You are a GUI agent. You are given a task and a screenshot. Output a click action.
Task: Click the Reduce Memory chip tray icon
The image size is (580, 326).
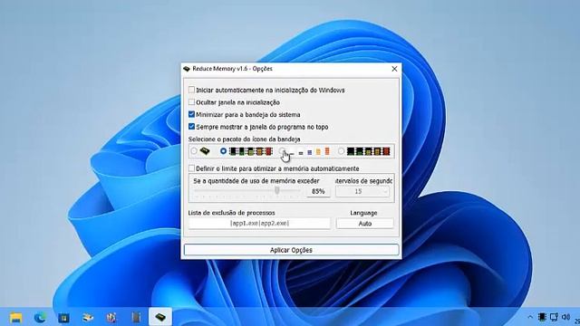(x=542, y=317)
